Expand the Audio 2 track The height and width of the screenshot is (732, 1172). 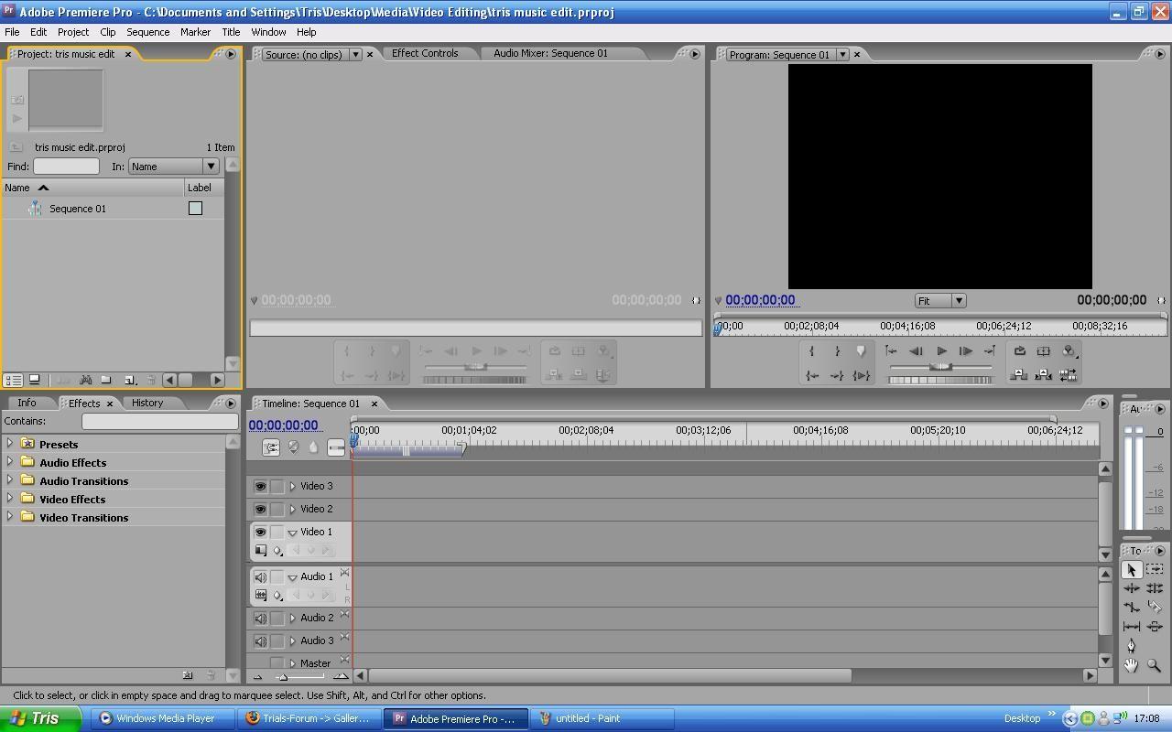(293, 619)
